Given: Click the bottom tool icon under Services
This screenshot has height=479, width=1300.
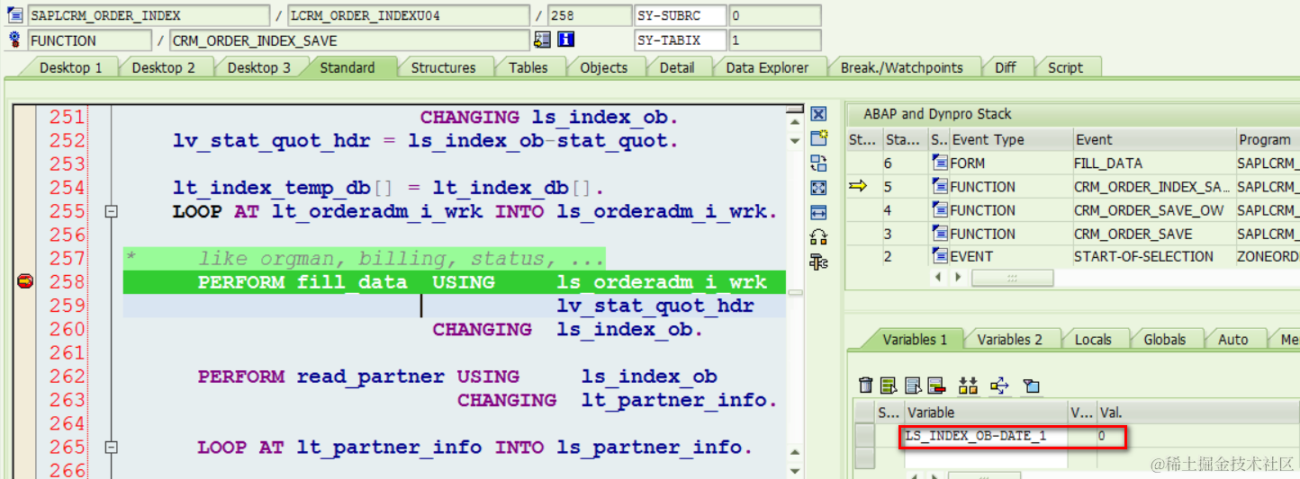Looking at the screenshot, I should [818, 262].
